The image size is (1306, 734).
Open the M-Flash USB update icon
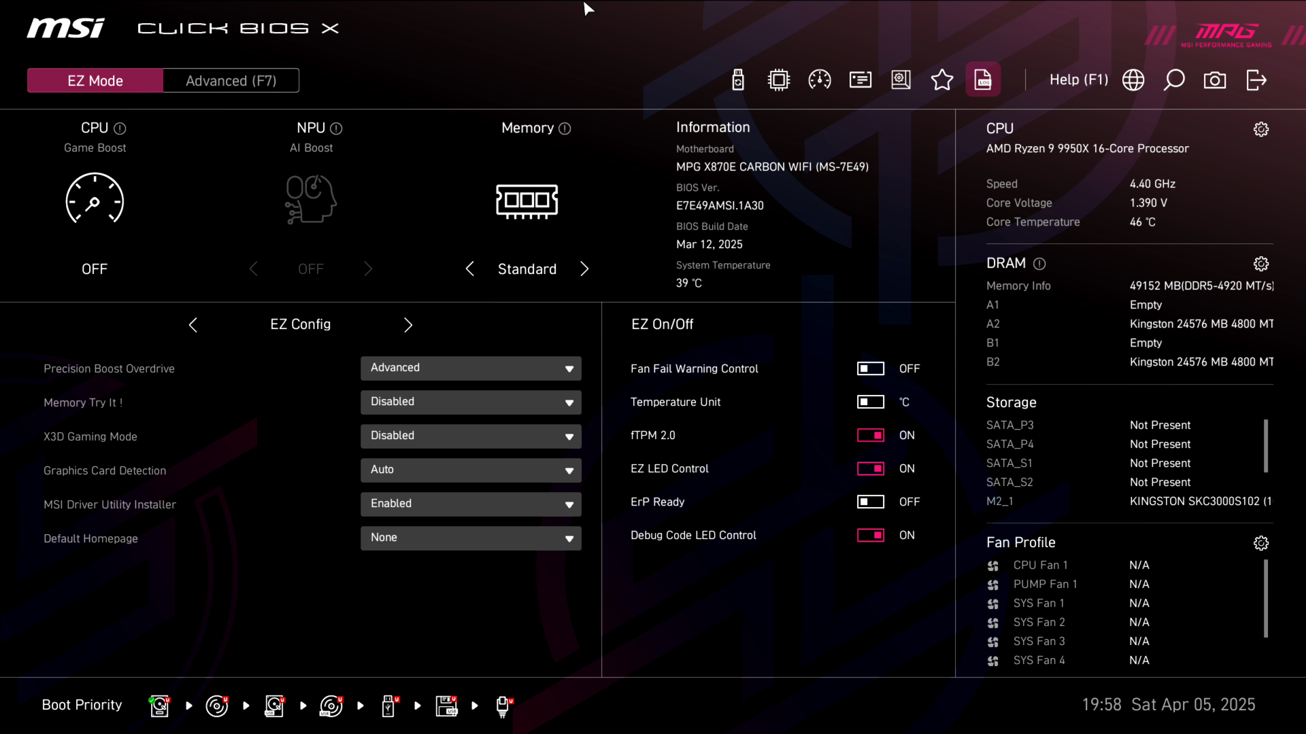click(x=738, y=80)
